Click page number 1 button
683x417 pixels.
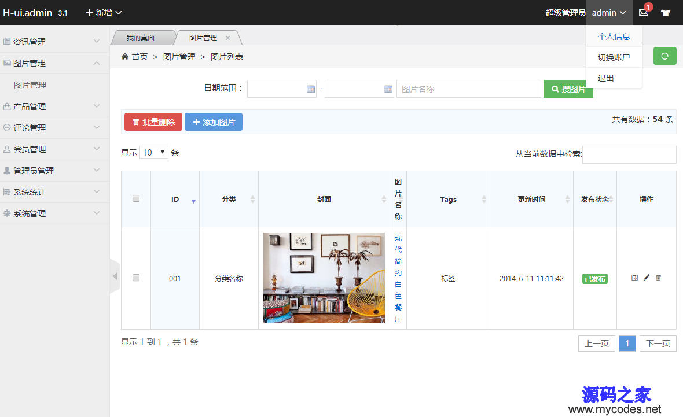click(627, 344)
